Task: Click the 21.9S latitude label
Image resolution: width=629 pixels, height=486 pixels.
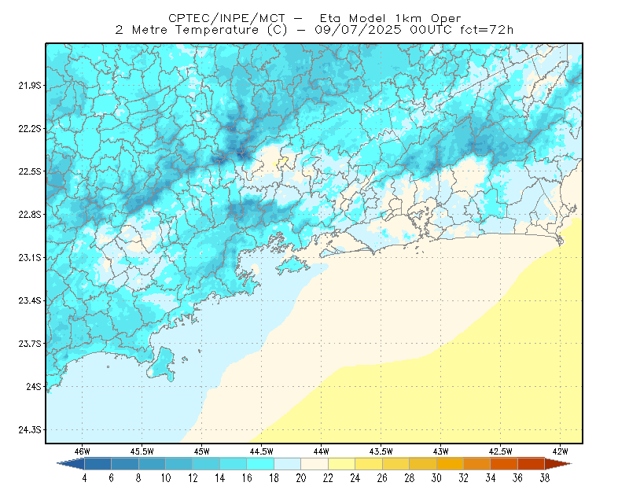Action: (30, 86)
